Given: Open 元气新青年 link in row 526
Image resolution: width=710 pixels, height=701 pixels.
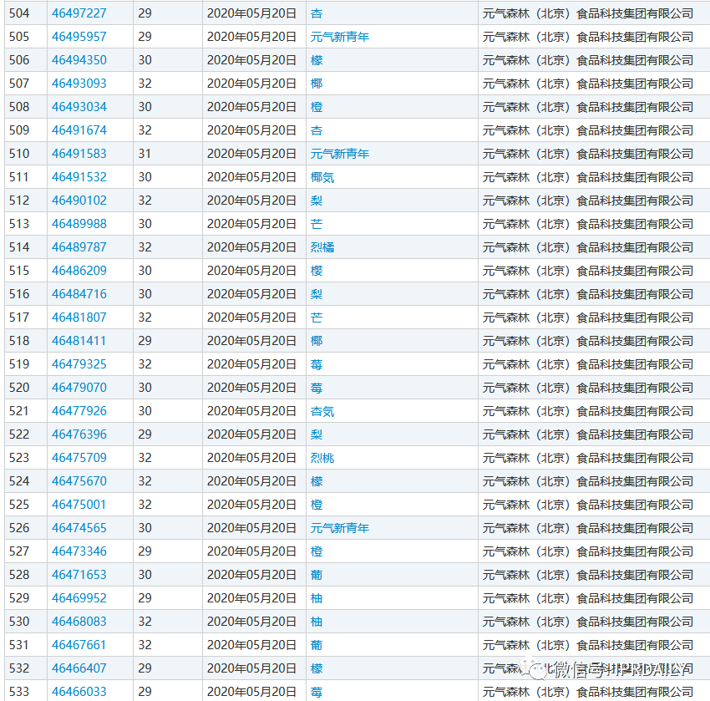Looking at the screenshot, I should [340, 529].
